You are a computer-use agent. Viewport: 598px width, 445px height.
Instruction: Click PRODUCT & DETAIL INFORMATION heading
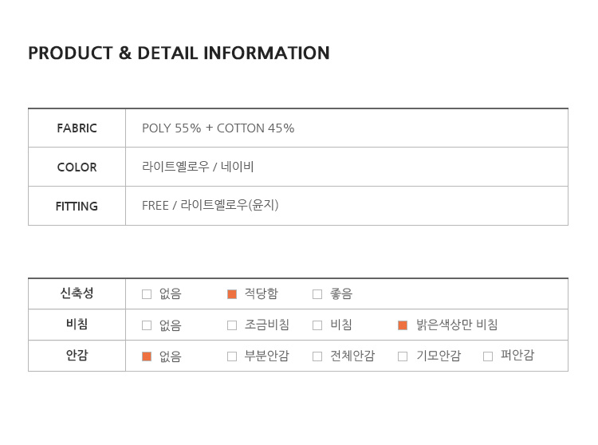click(x=179, y=53)
